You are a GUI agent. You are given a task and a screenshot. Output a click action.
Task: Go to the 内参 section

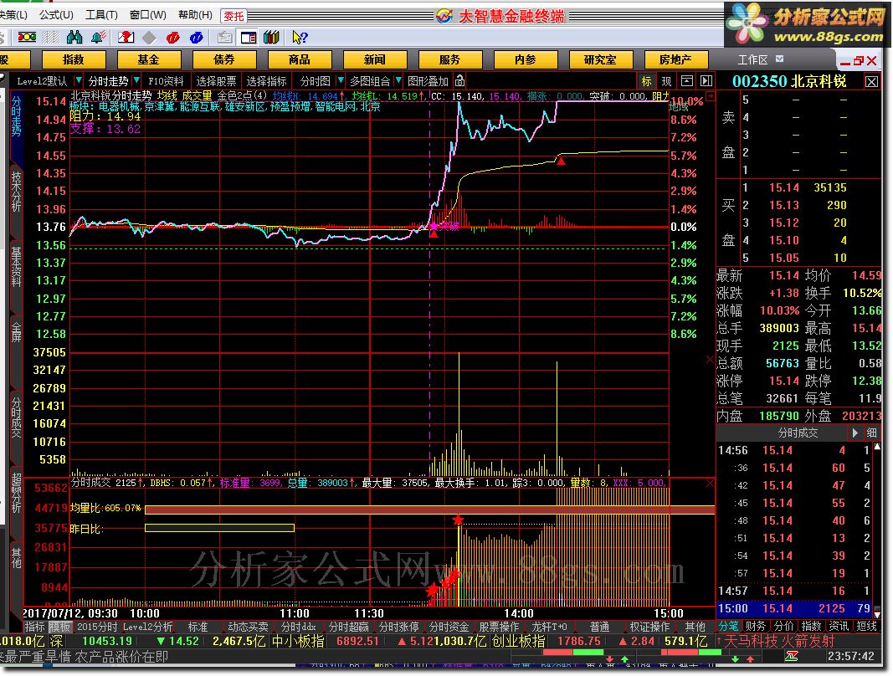click(x=525, y=59)
